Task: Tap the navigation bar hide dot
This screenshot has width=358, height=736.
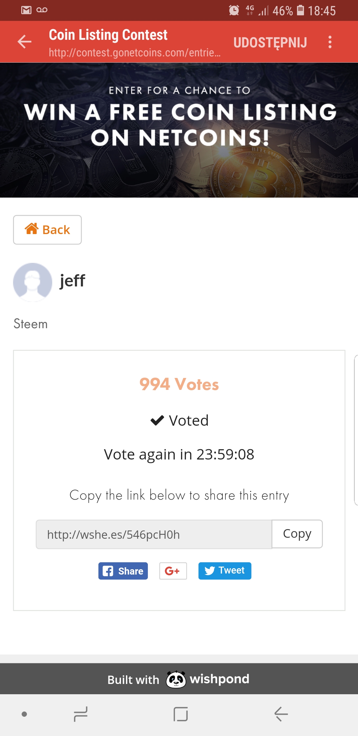Action: pos(24,714)
